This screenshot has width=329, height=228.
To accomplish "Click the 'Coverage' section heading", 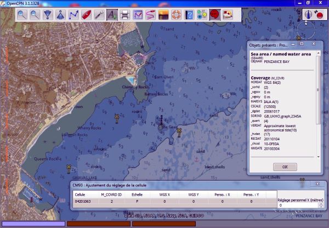I will [x=260, y=78].
